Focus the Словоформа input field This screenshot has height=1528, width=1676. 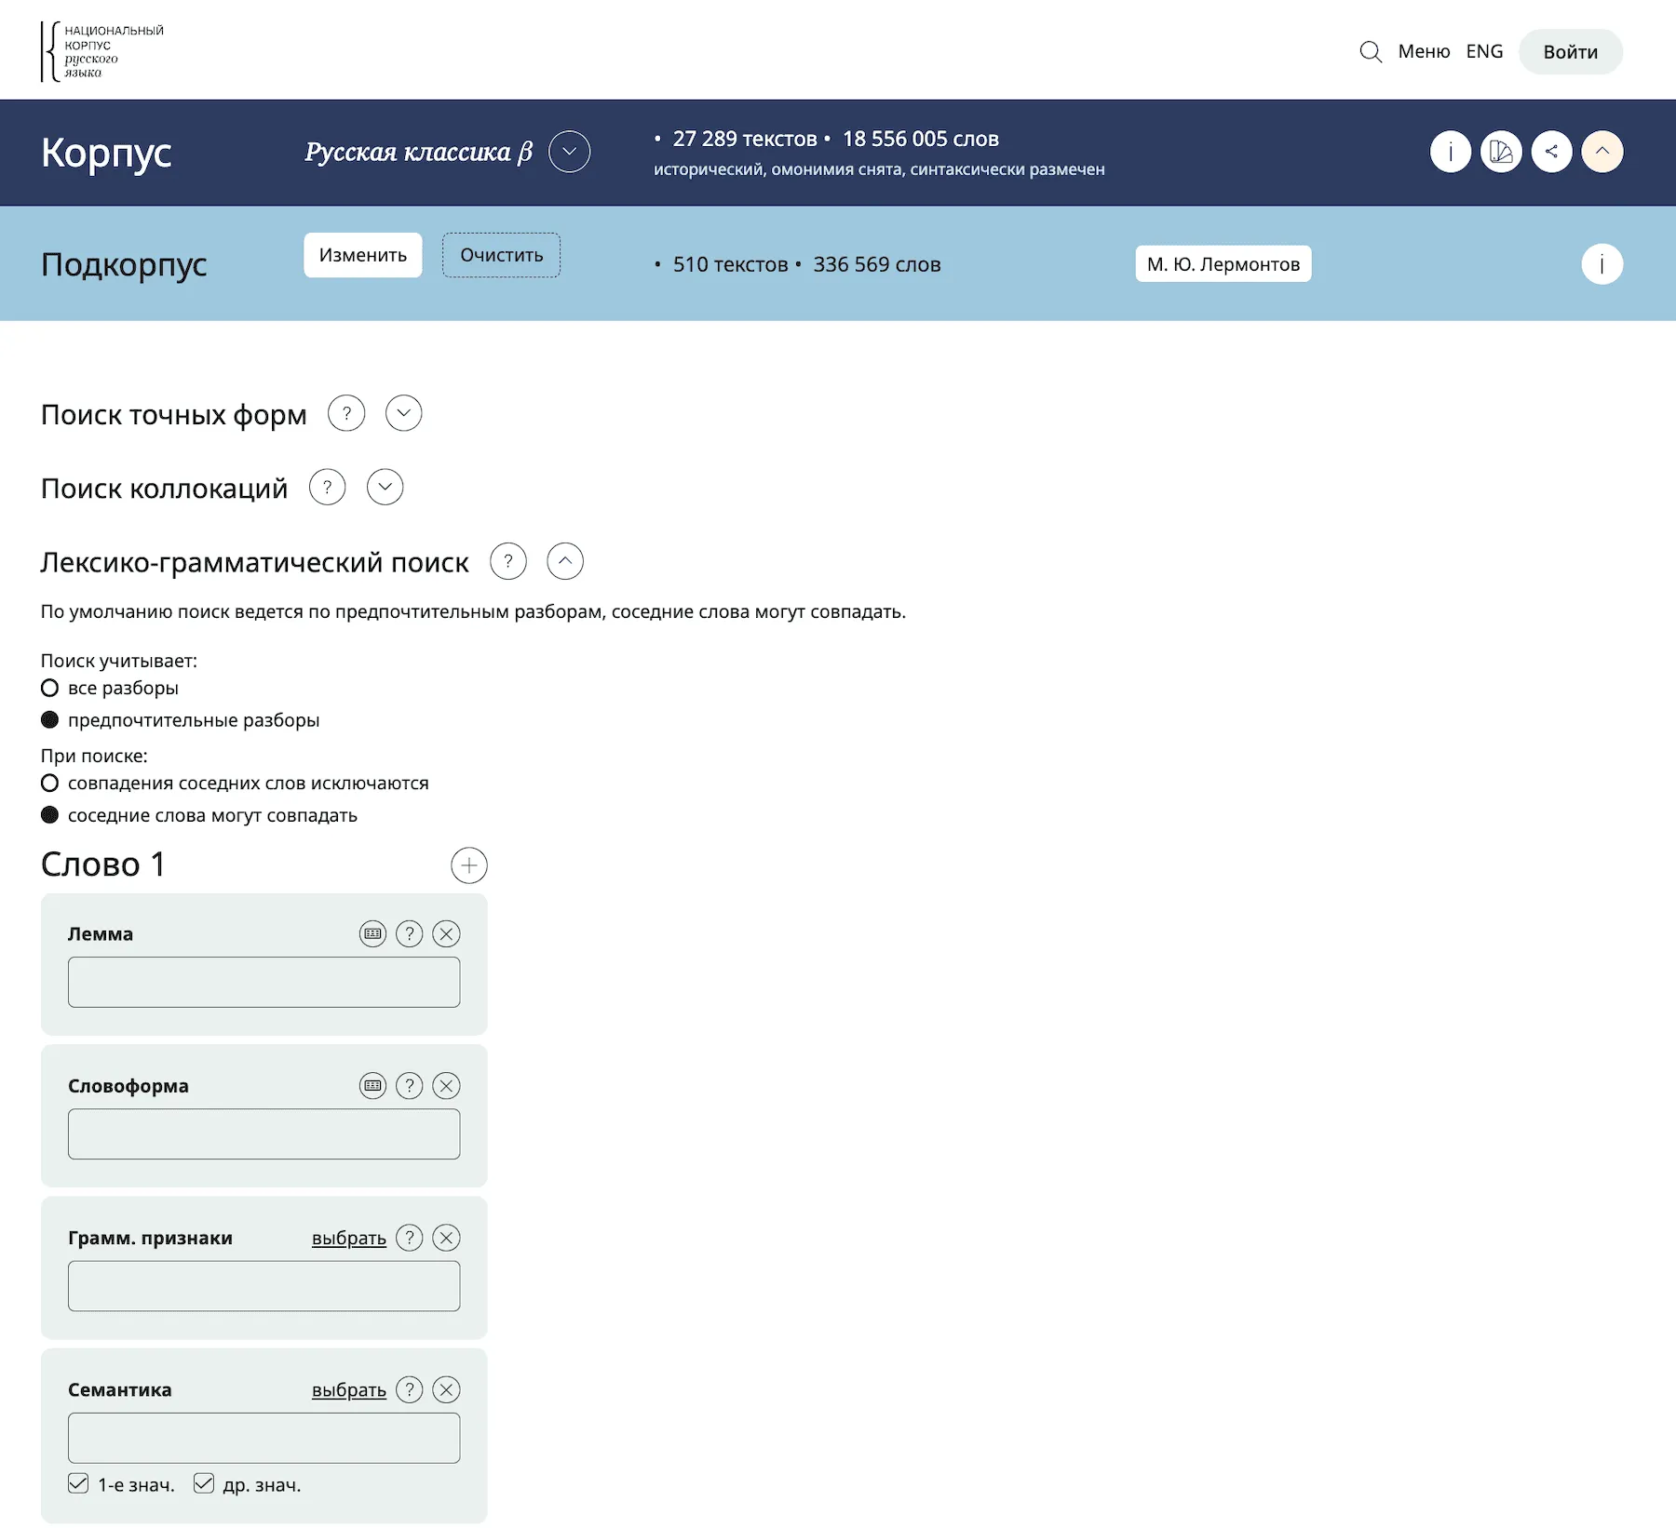click(x=264, y=1133)
